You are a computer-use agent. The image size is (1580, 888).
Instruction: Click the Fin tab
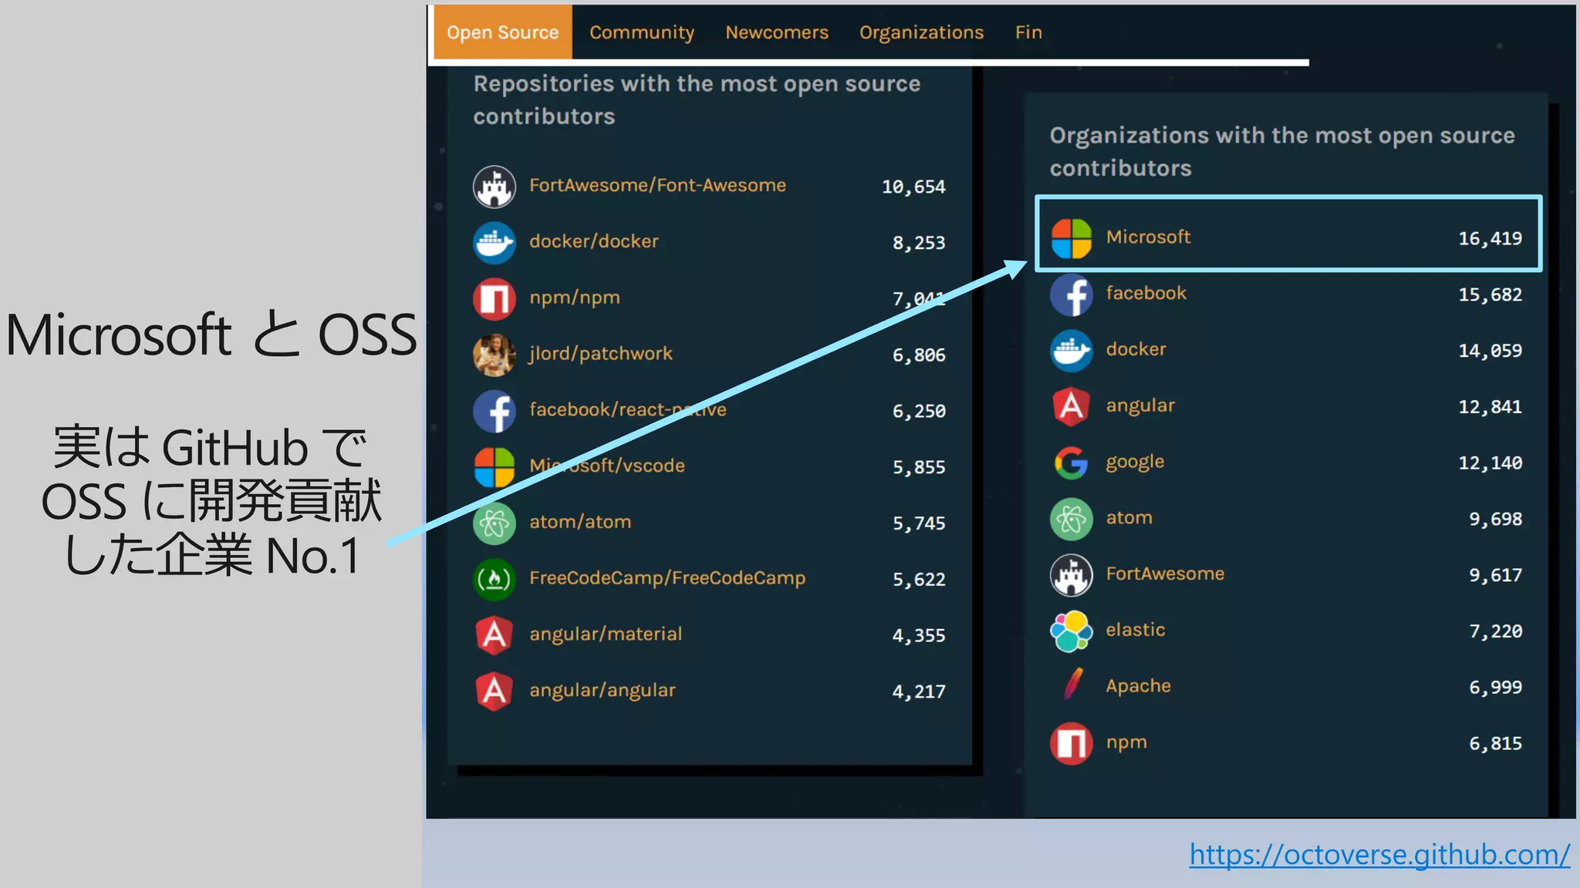1028,32
